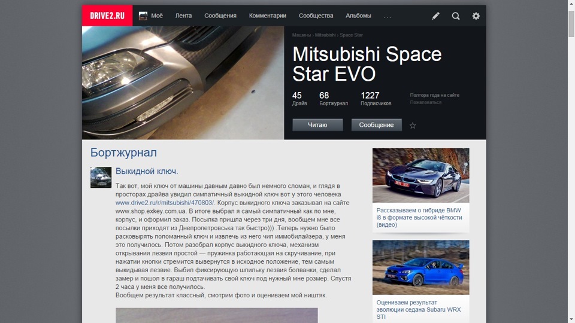Open the Сообщения menu item
This screenshot has height=323, width=575.
coord(220,16)
